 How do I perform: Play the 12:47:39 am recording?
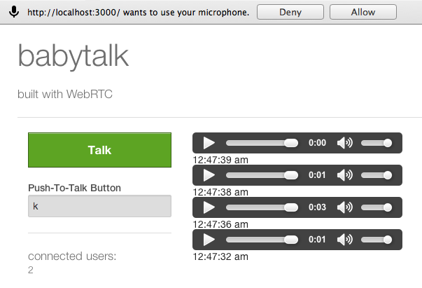(x=209, y=143)
